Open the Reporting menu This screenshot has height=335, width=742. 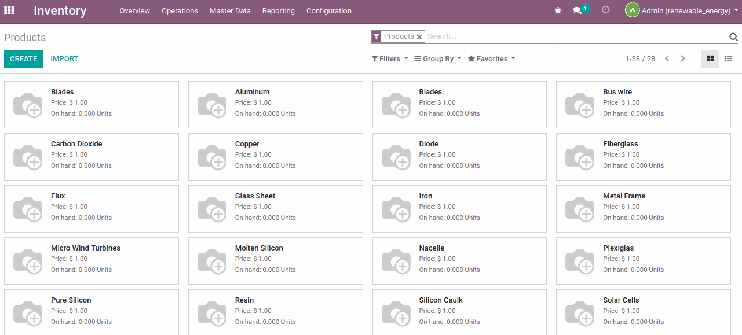tap(278, 11)
